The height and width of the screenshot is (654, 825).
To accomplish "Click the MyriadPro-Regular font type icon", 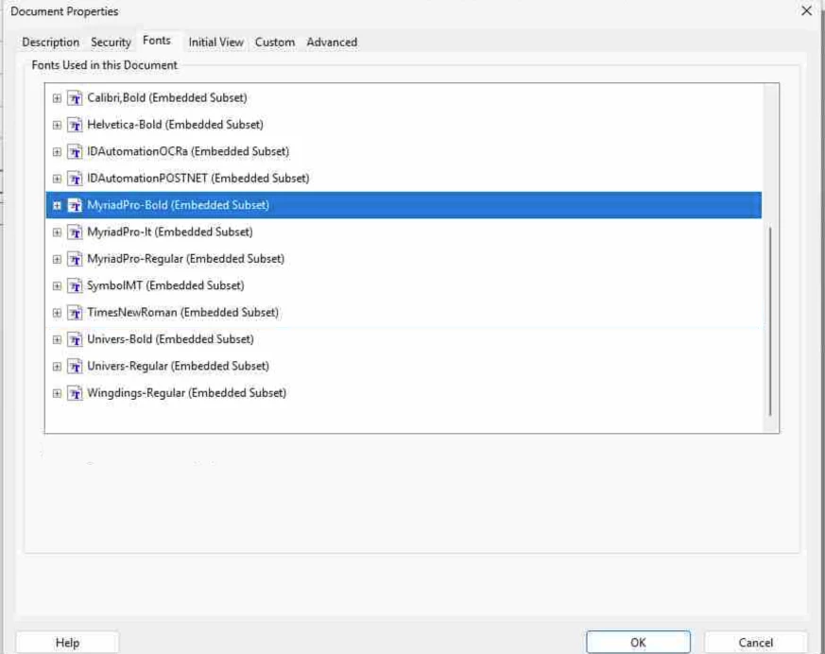I will pyautogui.click(x=75, y=259).
